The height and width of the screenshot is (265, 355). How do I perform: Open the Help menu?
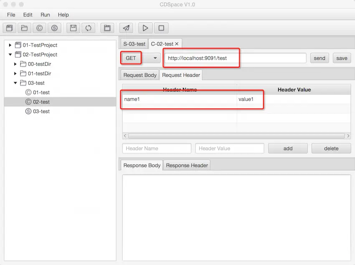(63, 15)
